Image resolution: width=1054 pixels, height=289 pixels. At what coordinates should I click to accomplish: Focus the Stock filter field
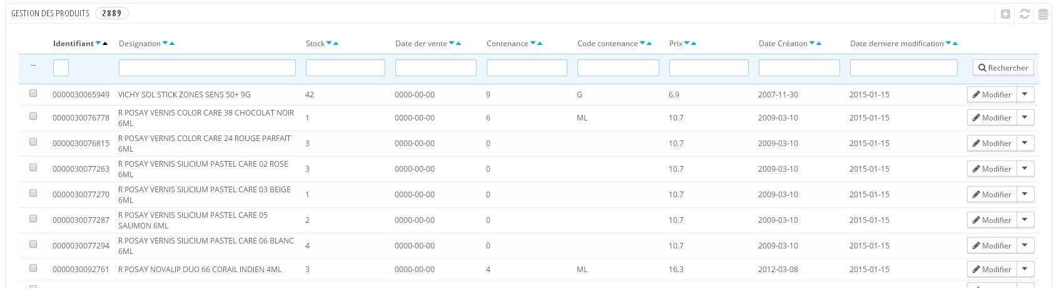click(345, 67)
